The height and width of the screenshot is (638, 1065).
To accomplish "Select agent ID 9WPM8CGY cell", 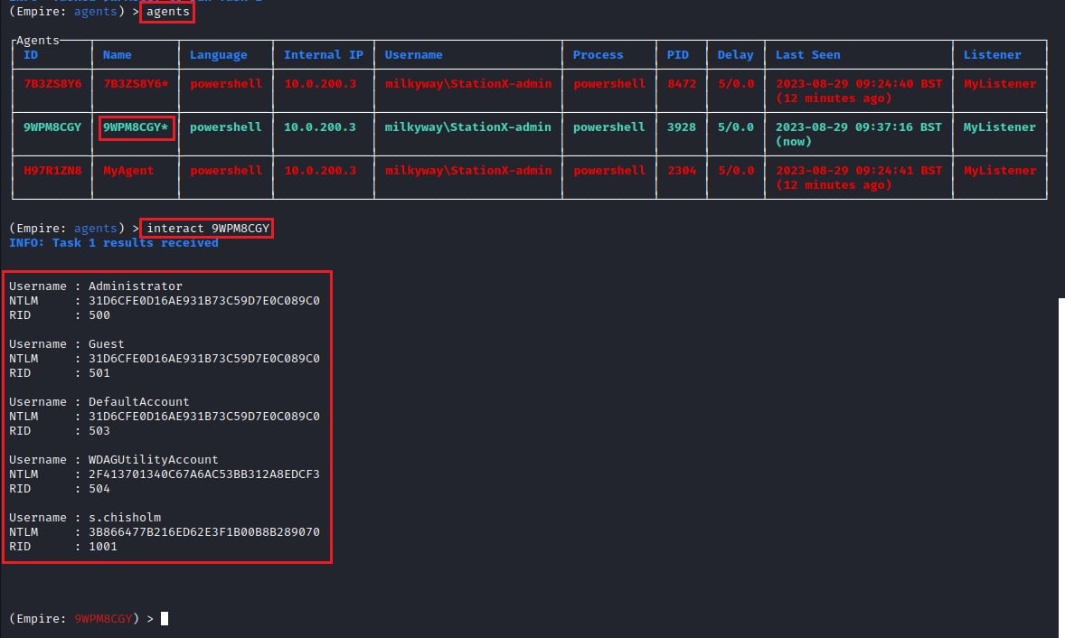I will pyautogui.click(x=52, y=127).
